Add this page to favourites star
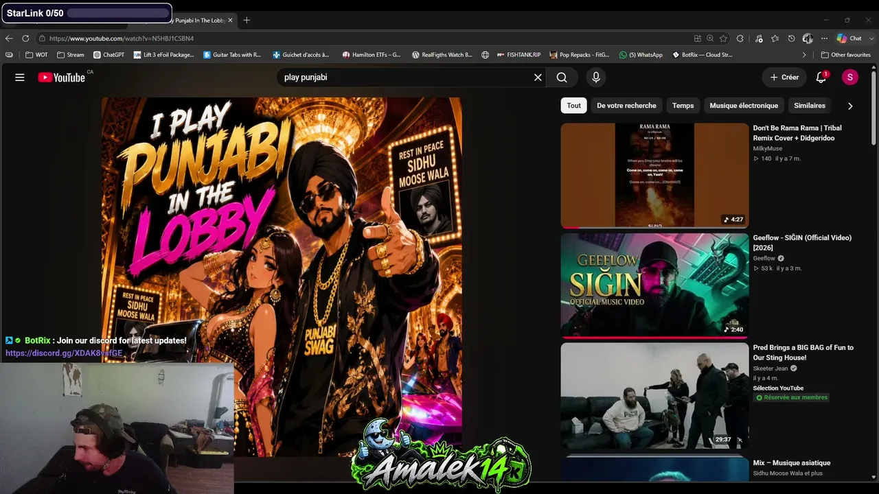879x494 pixels. [723, 38]
